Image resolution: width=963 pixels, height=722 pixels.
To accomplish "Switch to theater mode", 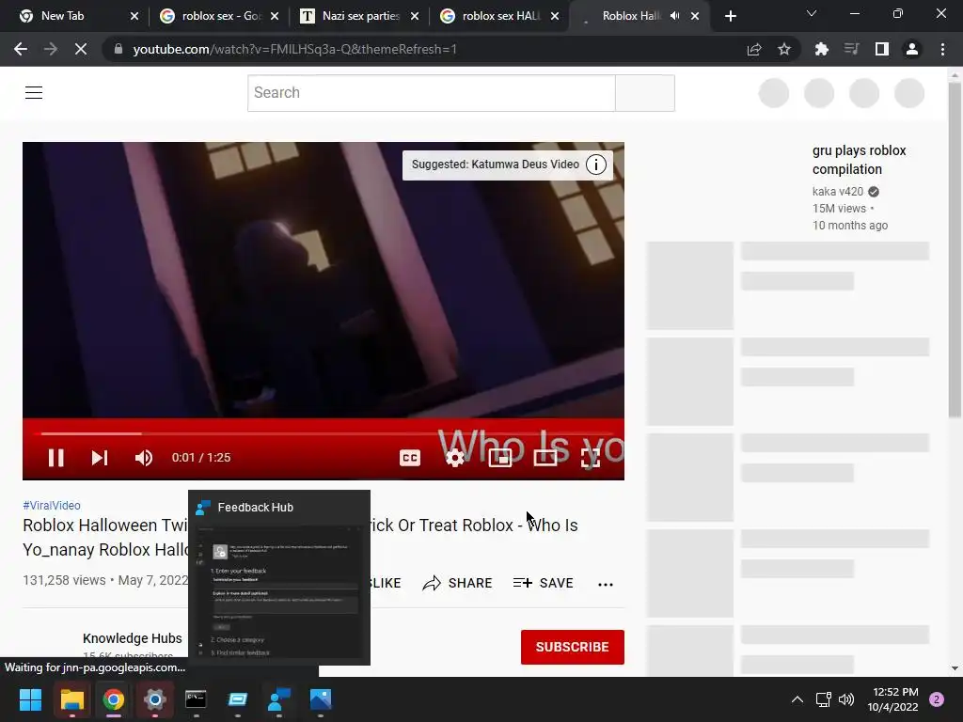I will pos(545,458).
